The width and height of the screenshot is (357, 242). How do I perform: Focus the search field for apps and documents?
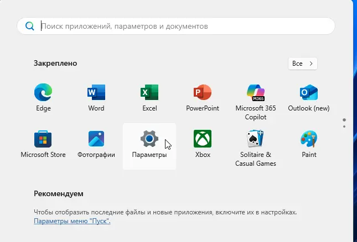pos(176,26)
